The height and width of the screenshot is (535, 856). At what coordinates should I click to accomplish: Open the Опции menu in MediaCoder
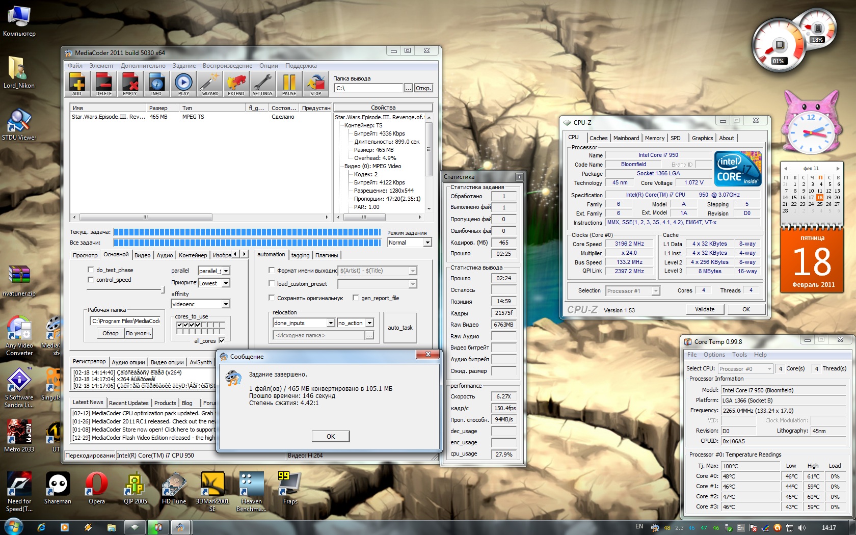pos(269,66)
